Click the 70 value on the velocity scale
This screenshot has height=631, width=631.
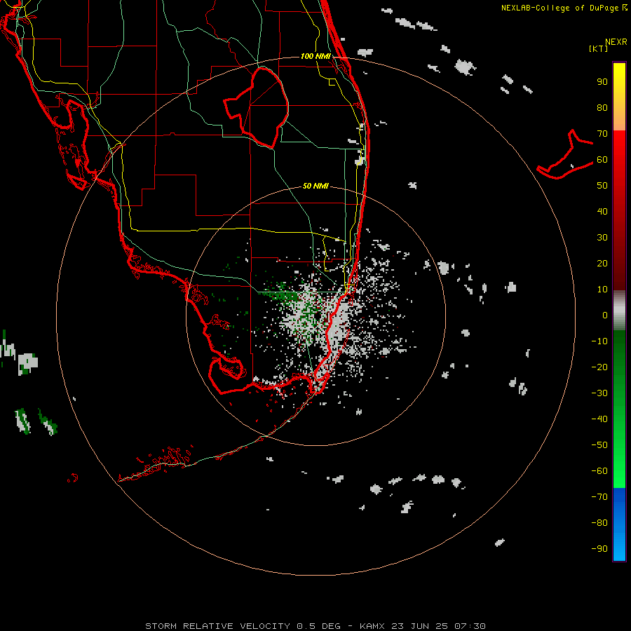tap(602, 134)
